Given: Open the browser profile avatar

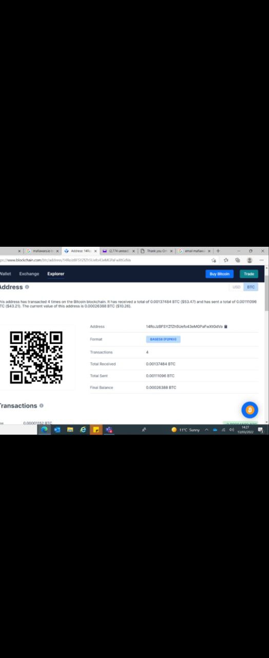Looking at the screenshot, I should [249, 260].
